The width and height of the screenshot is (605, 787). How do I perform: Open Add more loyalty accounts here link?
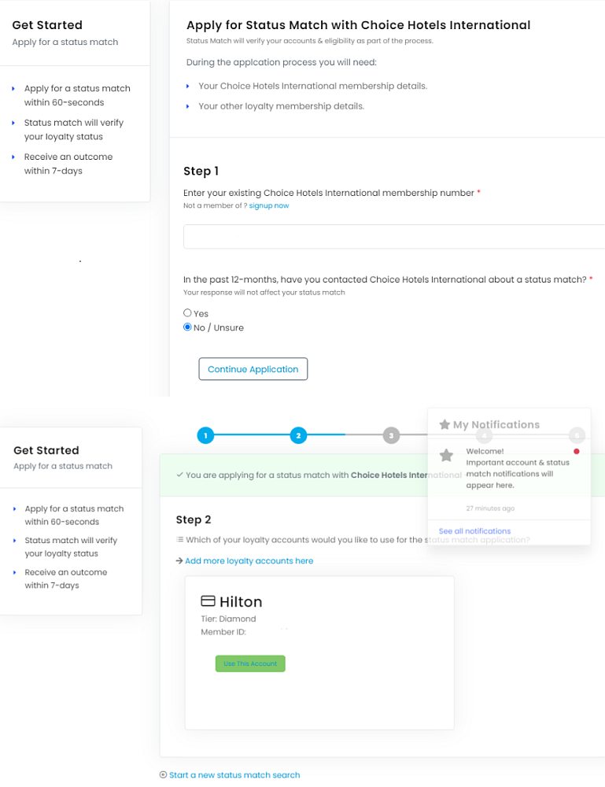tap(249, 560)
